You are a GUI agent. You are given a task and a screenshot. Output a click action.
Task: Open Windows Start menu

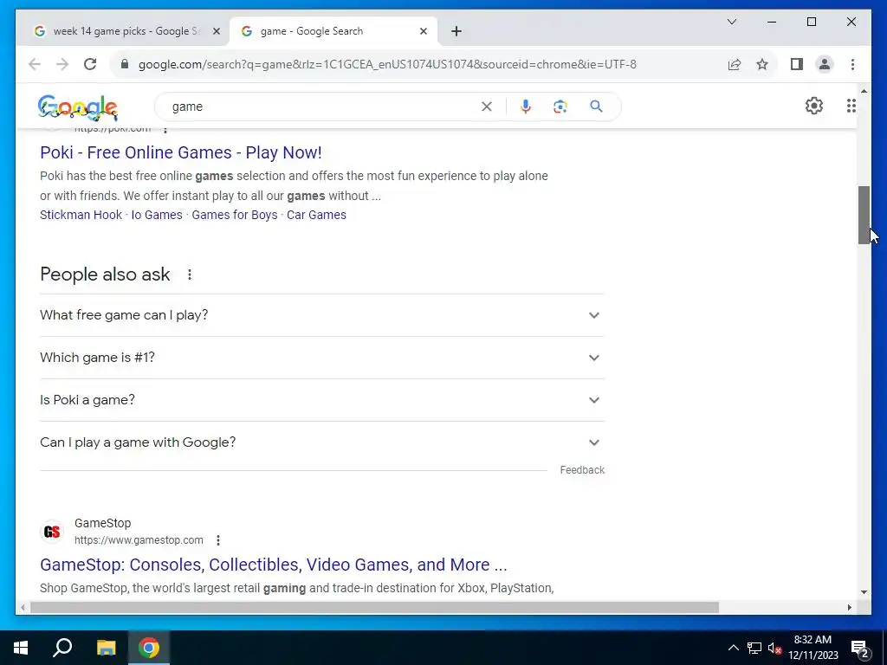21,648
